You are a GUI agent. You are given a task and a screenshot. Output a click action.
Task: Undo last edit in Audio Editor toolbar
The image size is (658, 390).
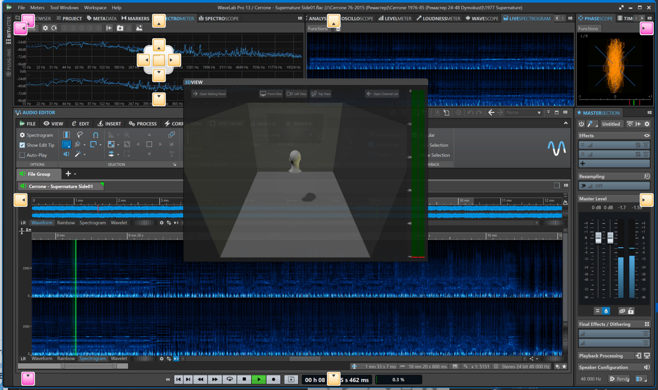471,112
